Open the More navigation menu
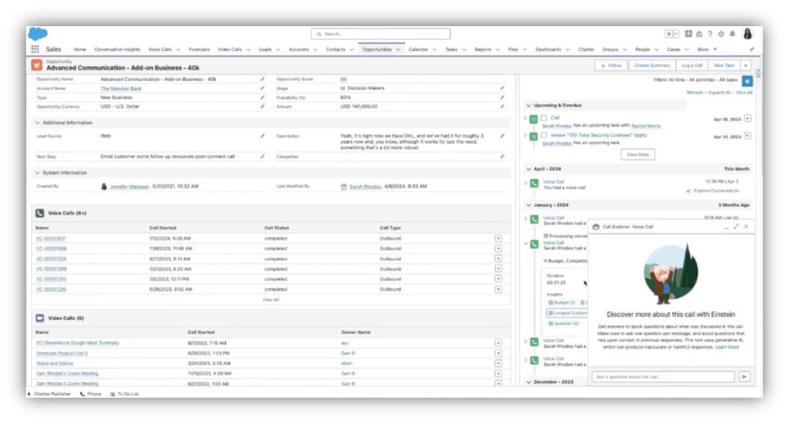Viewport: 789px width, 424px height. coord(706,49)
